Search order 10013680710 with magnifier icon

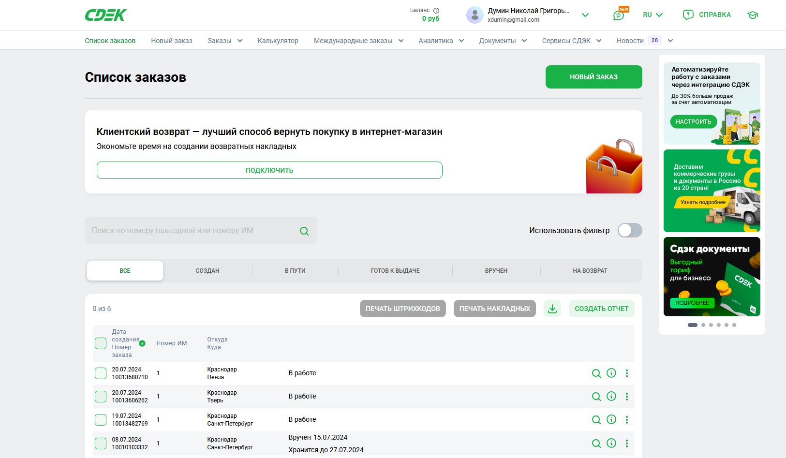click(x=596, y=373)
